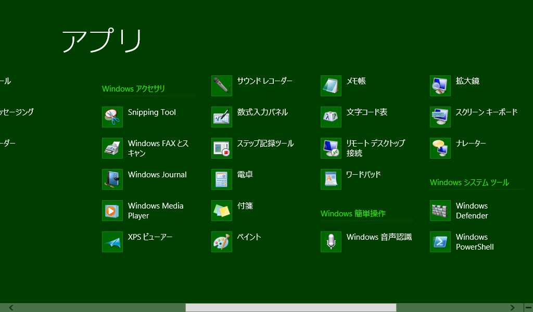Launch the スクリーン キーボード icon
The height and width of the screenshot is (312, 533).
click(440, 117)
